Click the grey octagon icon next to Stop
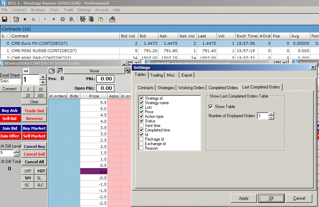The height and width of the screenshot is (207, 319). click(x=63, y=19)
